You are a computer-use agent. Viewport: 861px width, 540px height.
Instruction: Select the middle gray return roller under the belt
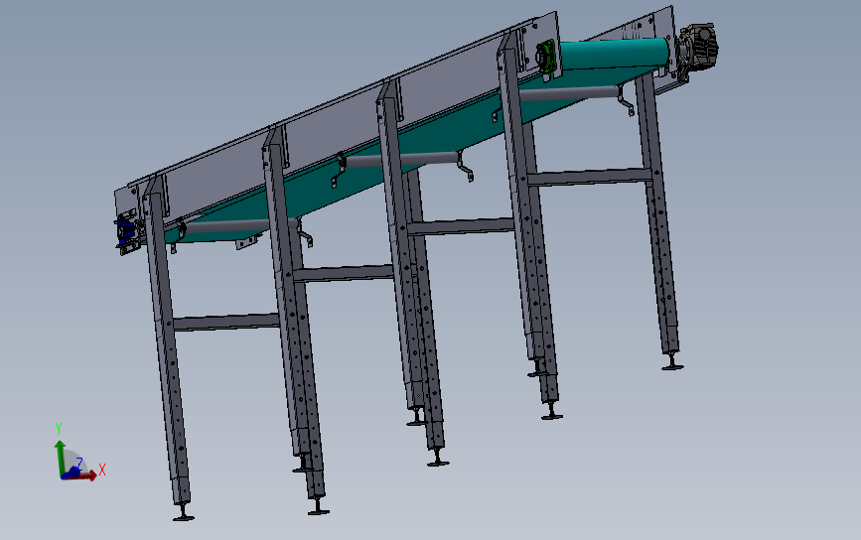401,160
